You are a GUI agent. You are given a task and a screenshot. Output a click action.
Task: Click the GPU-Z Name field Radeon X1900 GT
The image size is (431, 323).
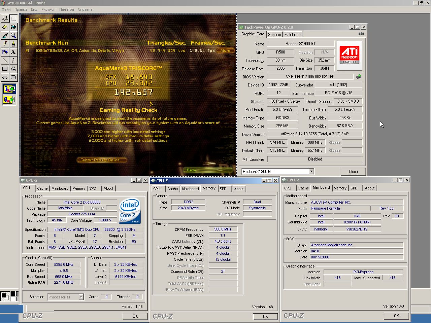(x=301, y=44)
